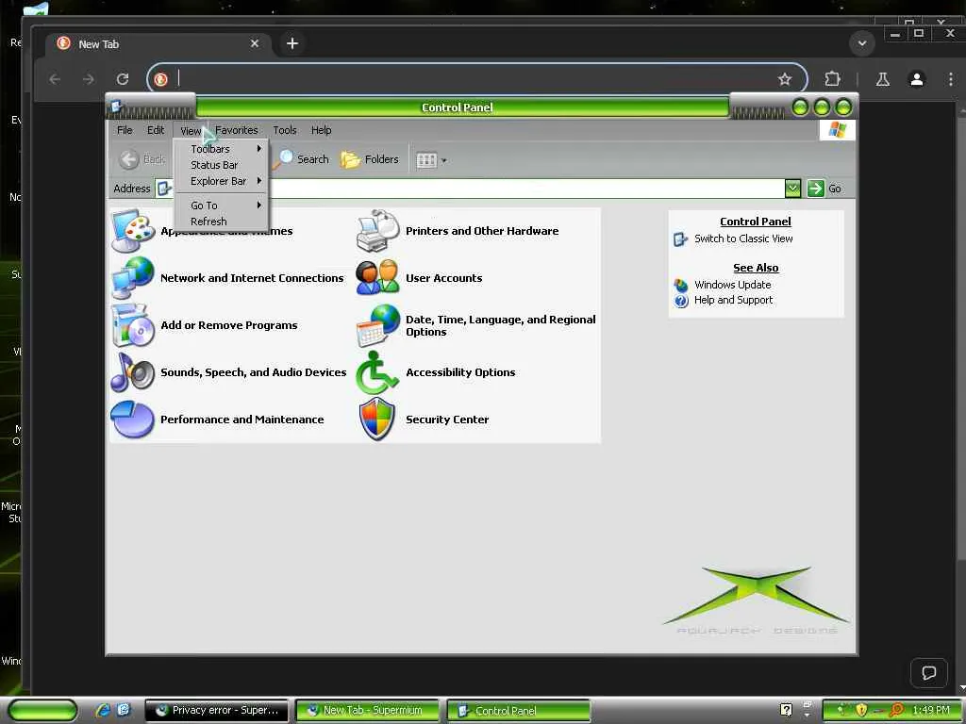Image resolution: width=966 pixels, height=724 pixels.
Task: Toggle Status Bar in View menu
Action: point(222,165)
